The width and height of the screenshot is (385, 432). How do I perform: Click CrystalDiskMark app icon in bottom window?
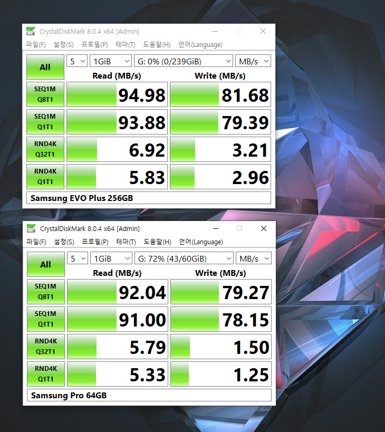click(31, 228)
